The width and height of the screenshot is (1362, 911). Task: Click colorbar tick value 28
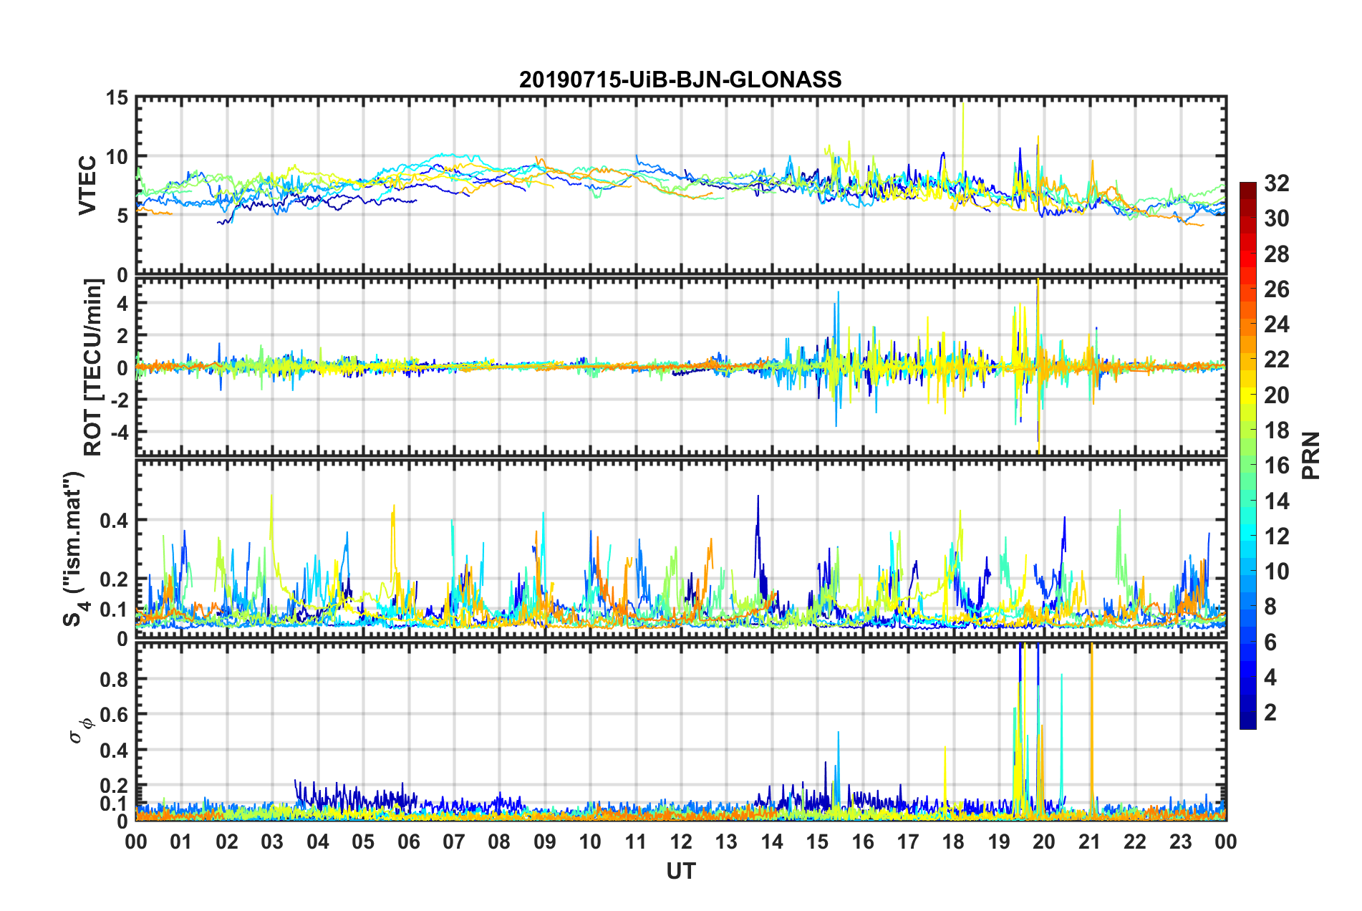pos(1276,254)
